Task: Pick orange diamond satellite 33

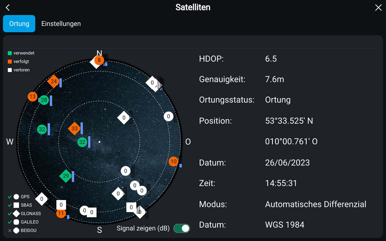Action: click(x=74, y=129)
